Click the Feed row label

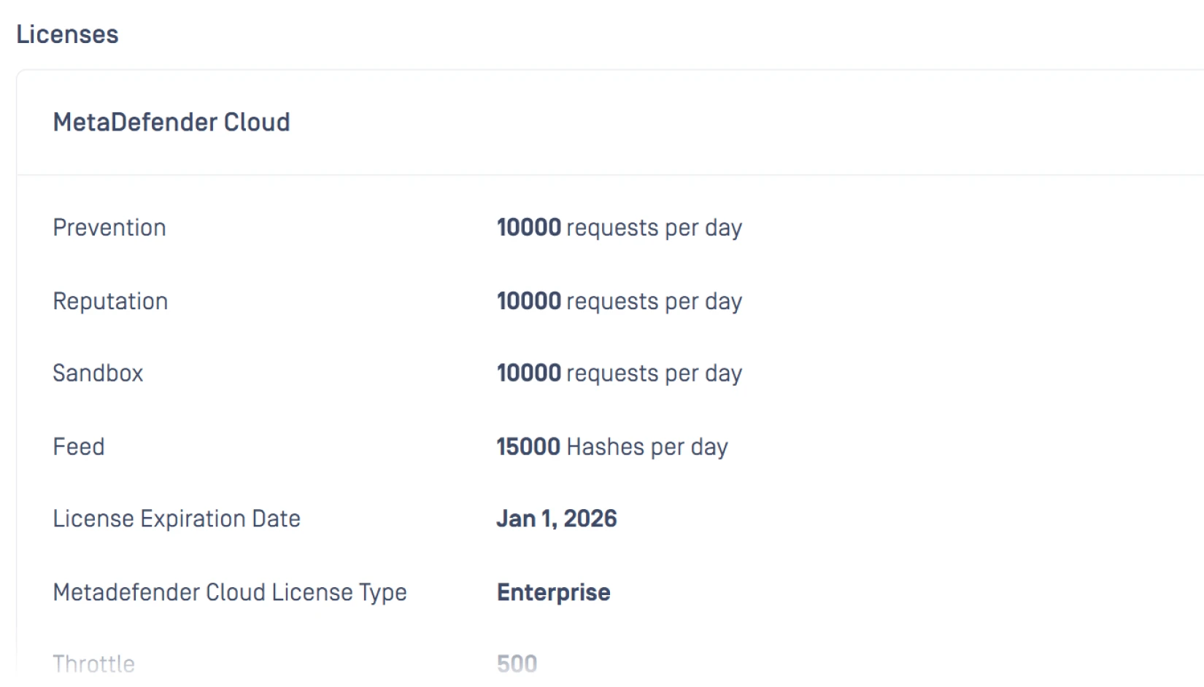click(x=79, y=446)
